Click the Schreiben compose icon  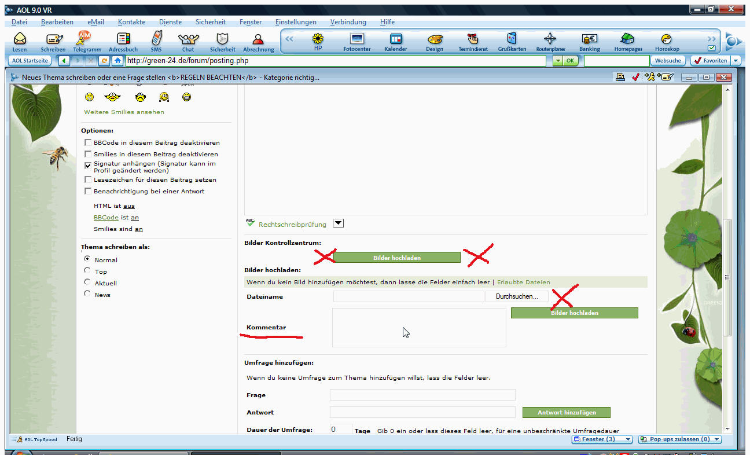tap(53, 40)
